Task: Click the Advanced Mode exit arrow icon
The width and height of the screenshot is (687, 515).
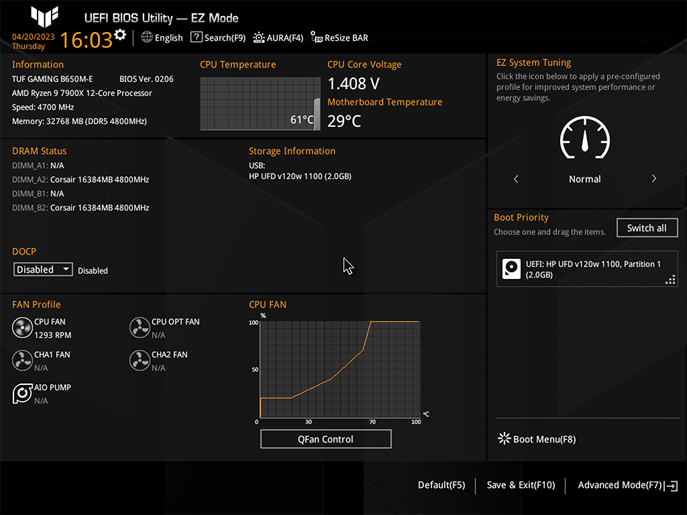Action: (671, 485)
